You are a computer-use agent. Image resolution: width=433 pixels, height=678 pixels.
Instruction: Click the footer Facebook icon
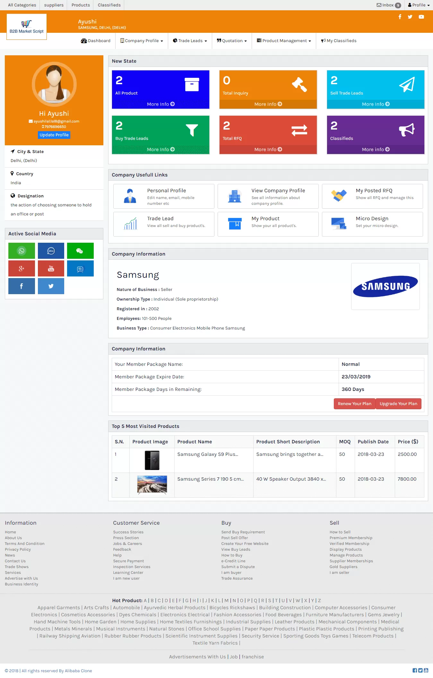click(x=415, y=670)
